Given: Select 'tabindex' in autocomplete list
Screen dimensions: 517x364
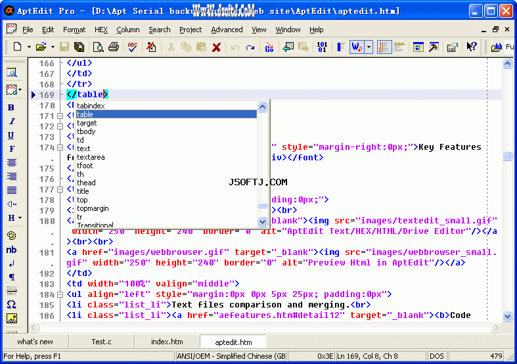Looking at the screenshot, I should point(166,106).
